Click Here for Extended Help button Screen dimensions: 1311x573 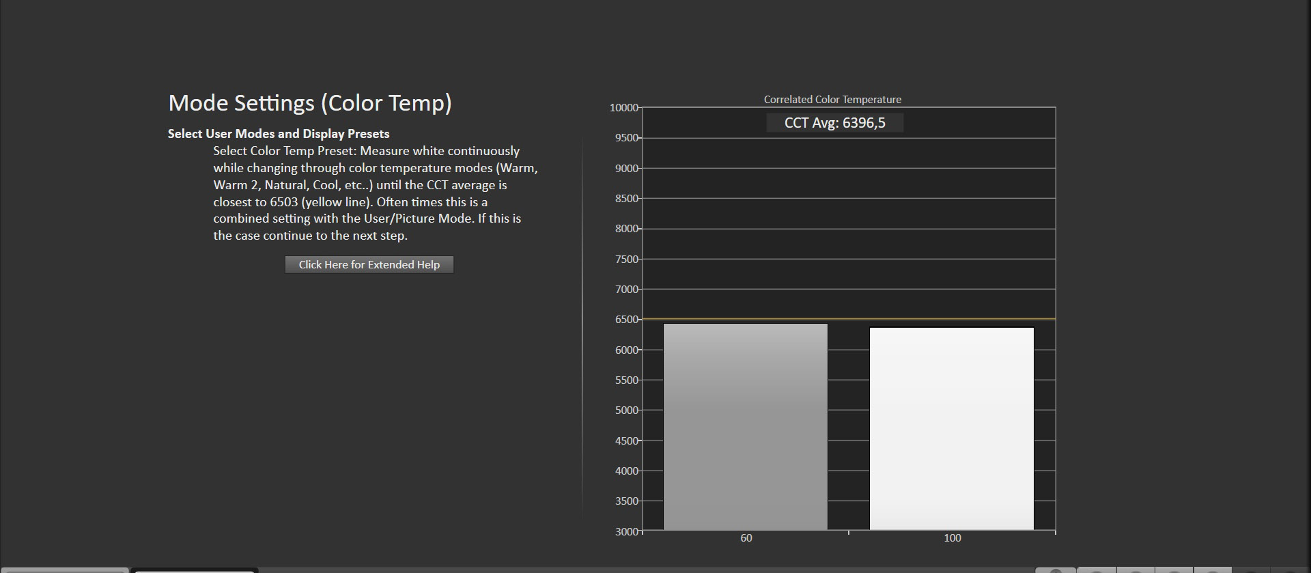coord(369,264)
